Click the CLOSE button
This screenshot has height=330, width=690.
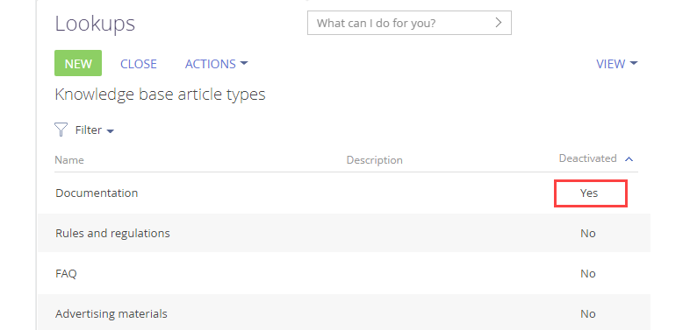click(139, 64)
